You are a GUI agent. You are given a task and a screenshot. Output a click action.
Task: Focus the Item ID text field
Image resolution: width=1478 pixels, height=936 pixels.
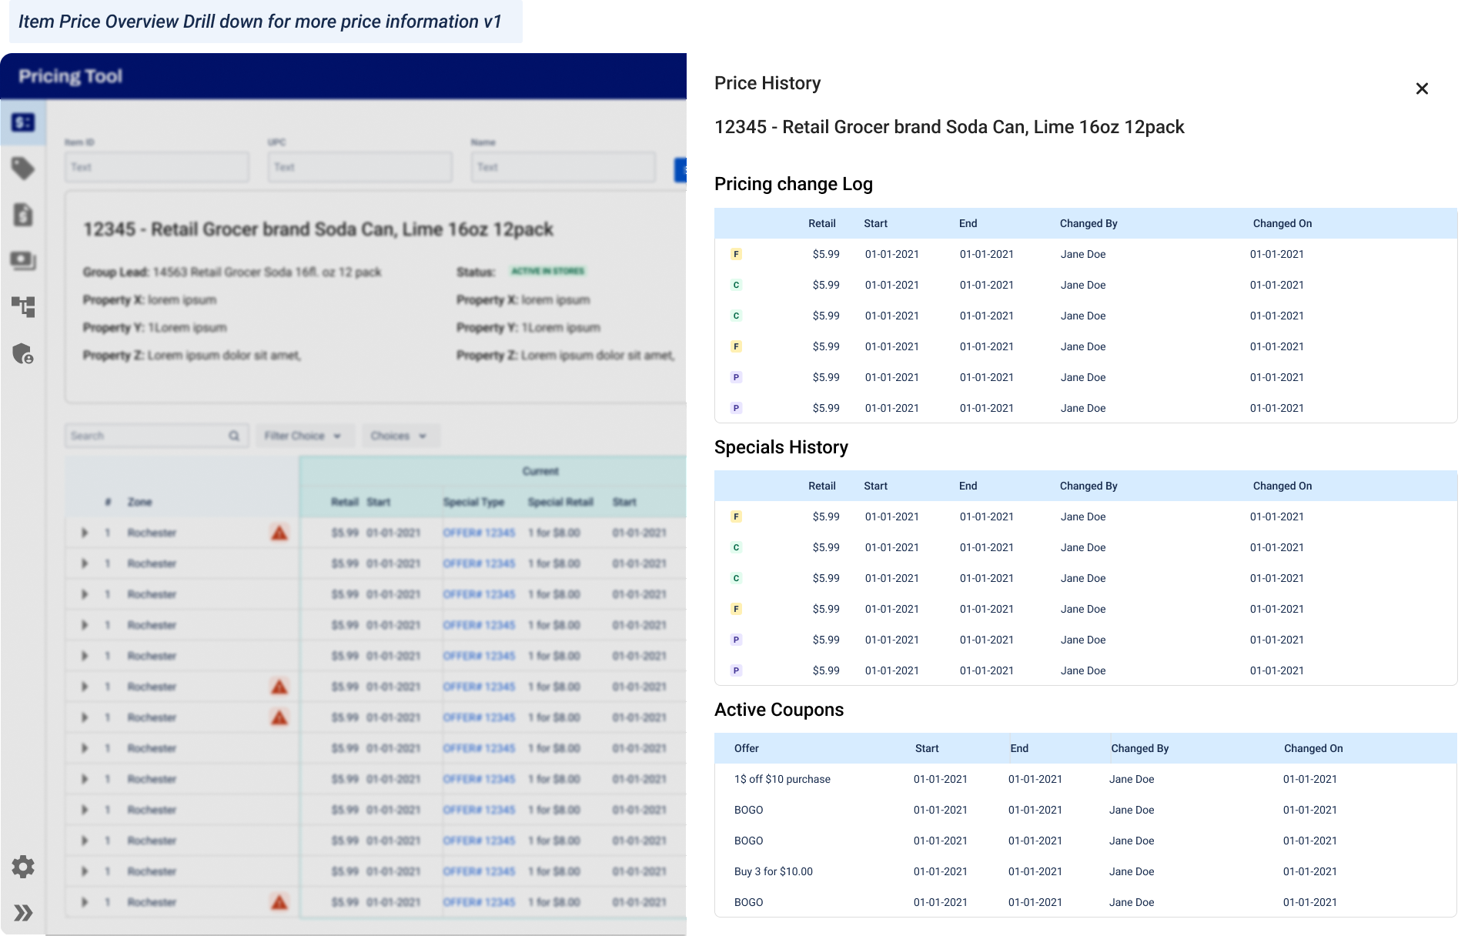157,167
